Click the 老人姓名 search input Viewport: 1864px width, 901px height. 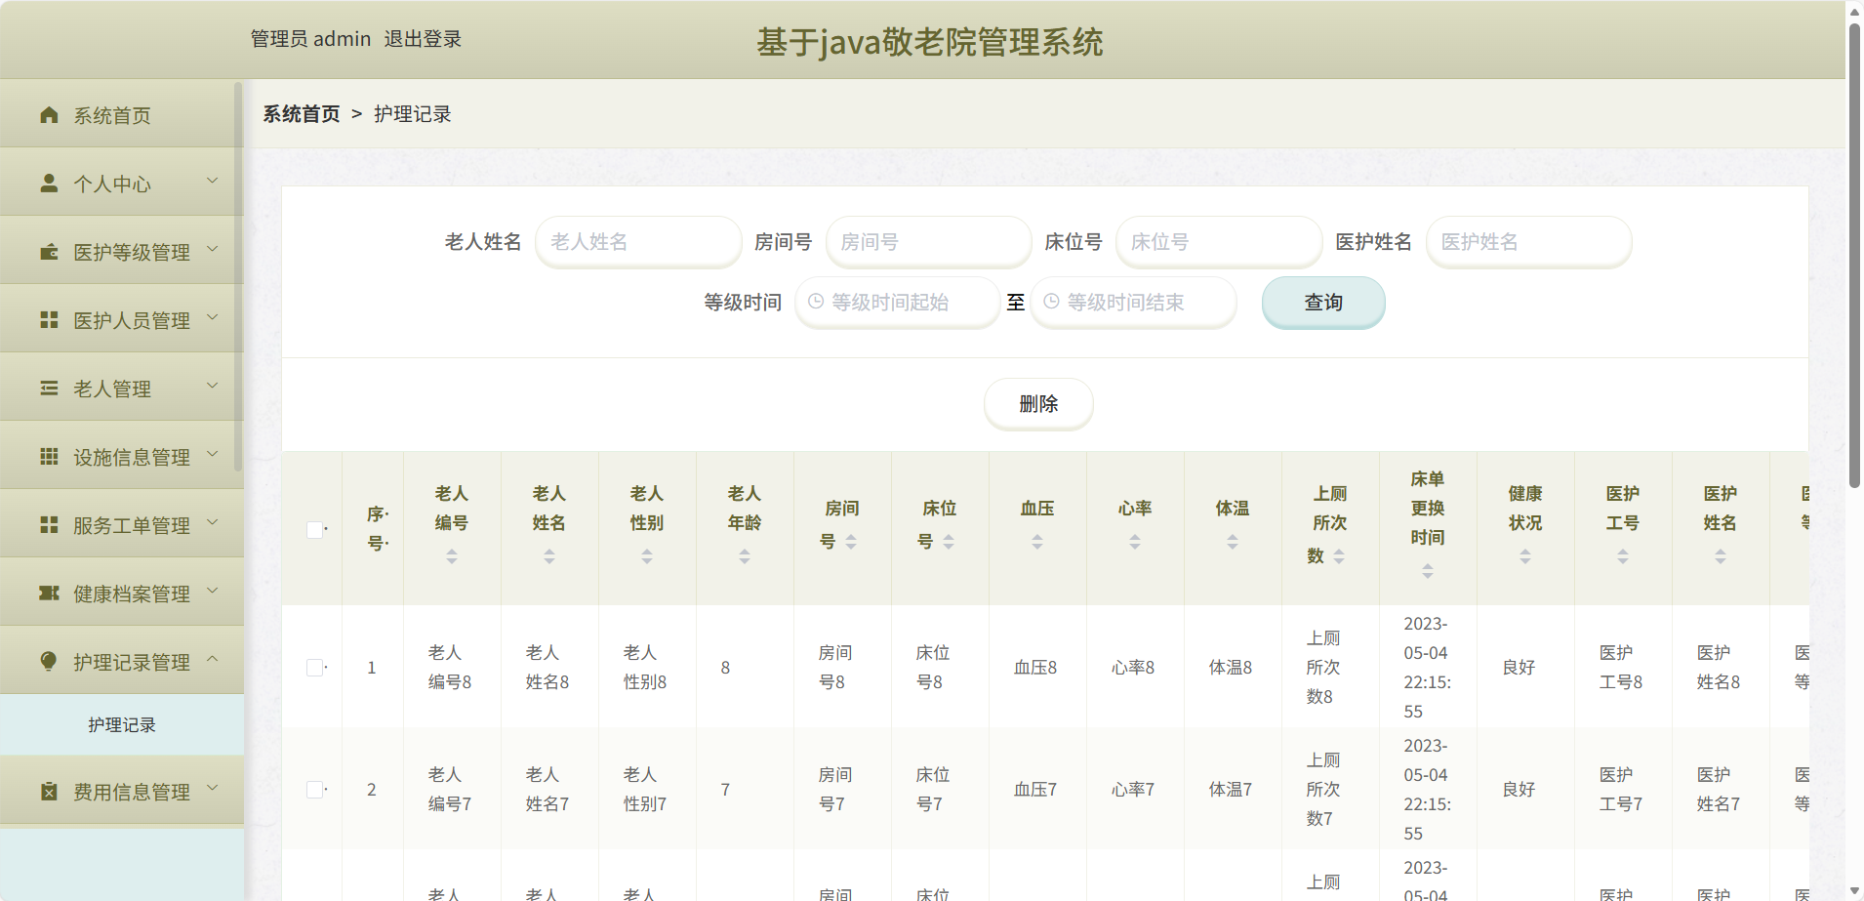tap(638, 242)
